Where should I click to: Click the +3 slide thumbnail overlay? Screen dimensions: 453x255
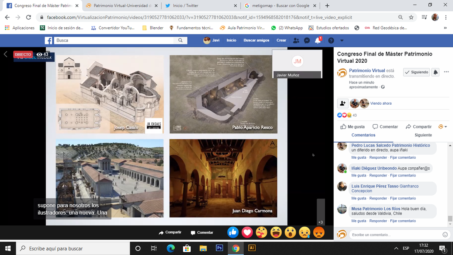point(320,213)
